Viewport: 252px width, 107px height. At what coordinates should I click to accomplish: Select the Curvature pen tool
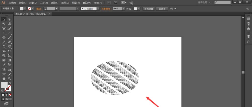(x=10, y=29)
